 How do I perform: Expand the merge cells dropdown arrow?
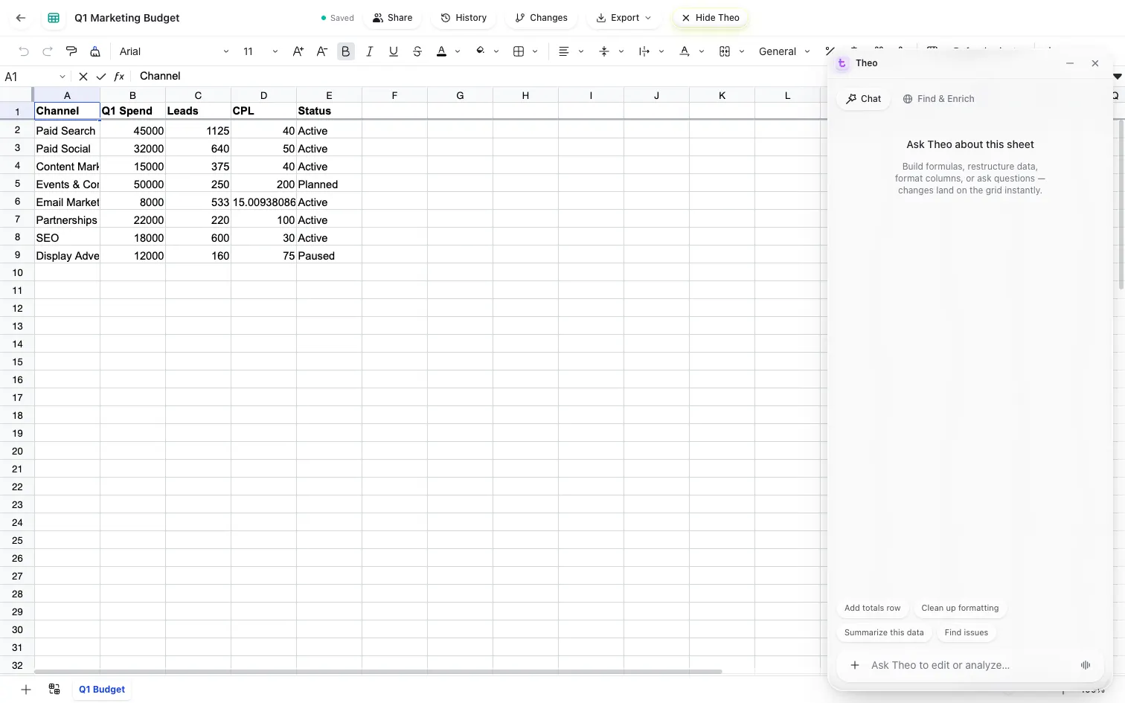click(742, 51)
